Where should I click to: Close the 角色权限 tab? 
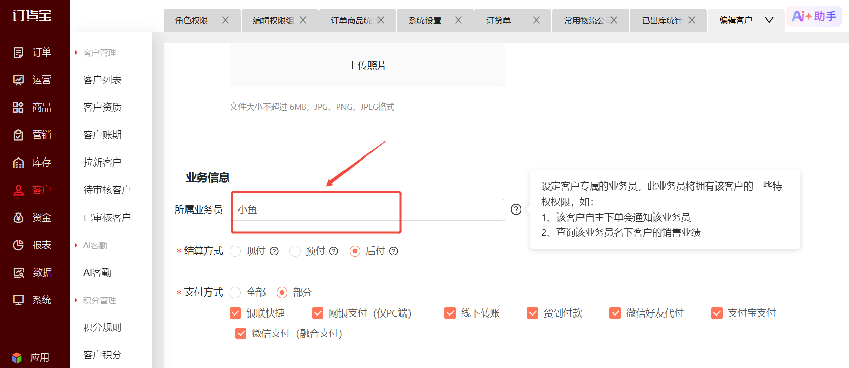point(225,20)
